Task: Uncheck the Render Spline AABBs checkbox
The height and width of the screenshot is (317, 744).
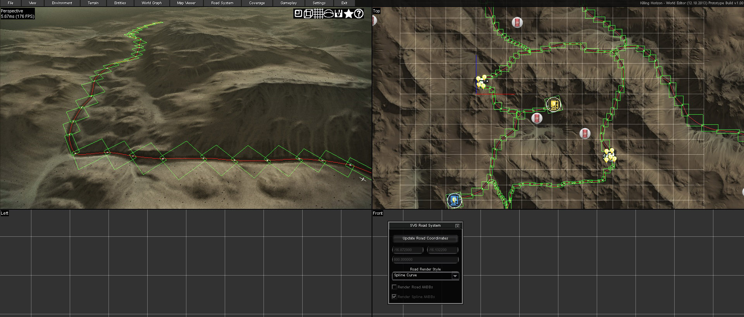Action: [x=394, y=297]
